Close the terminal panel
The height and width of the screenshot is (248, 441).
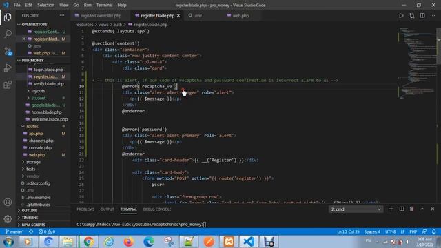click(x=433, y=209)
